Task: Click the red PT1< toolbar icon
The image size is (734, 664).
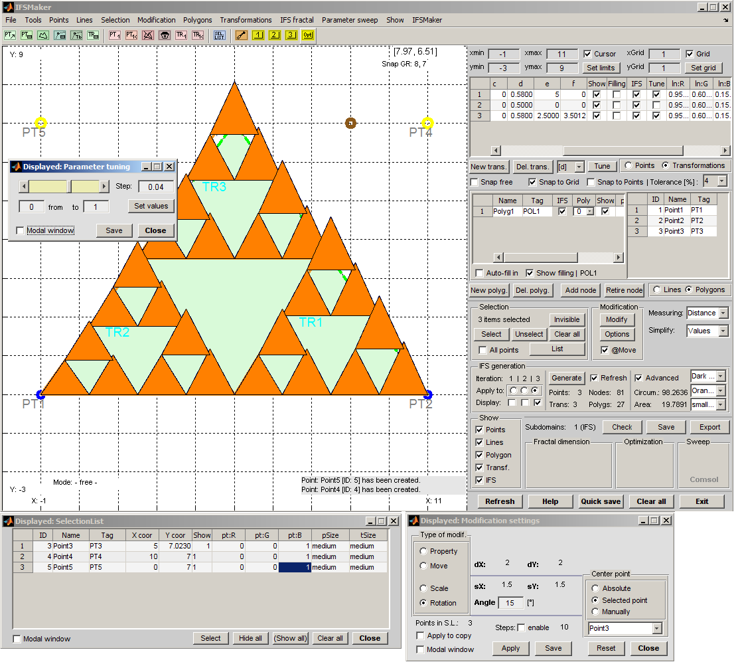Action: coord(131,35)
